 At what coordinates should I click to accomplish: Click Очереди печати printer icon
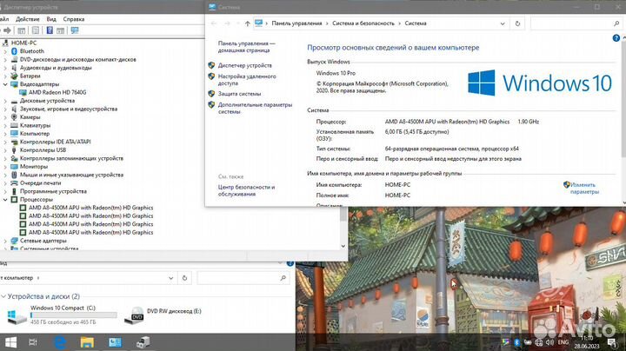tap(15, 183)
